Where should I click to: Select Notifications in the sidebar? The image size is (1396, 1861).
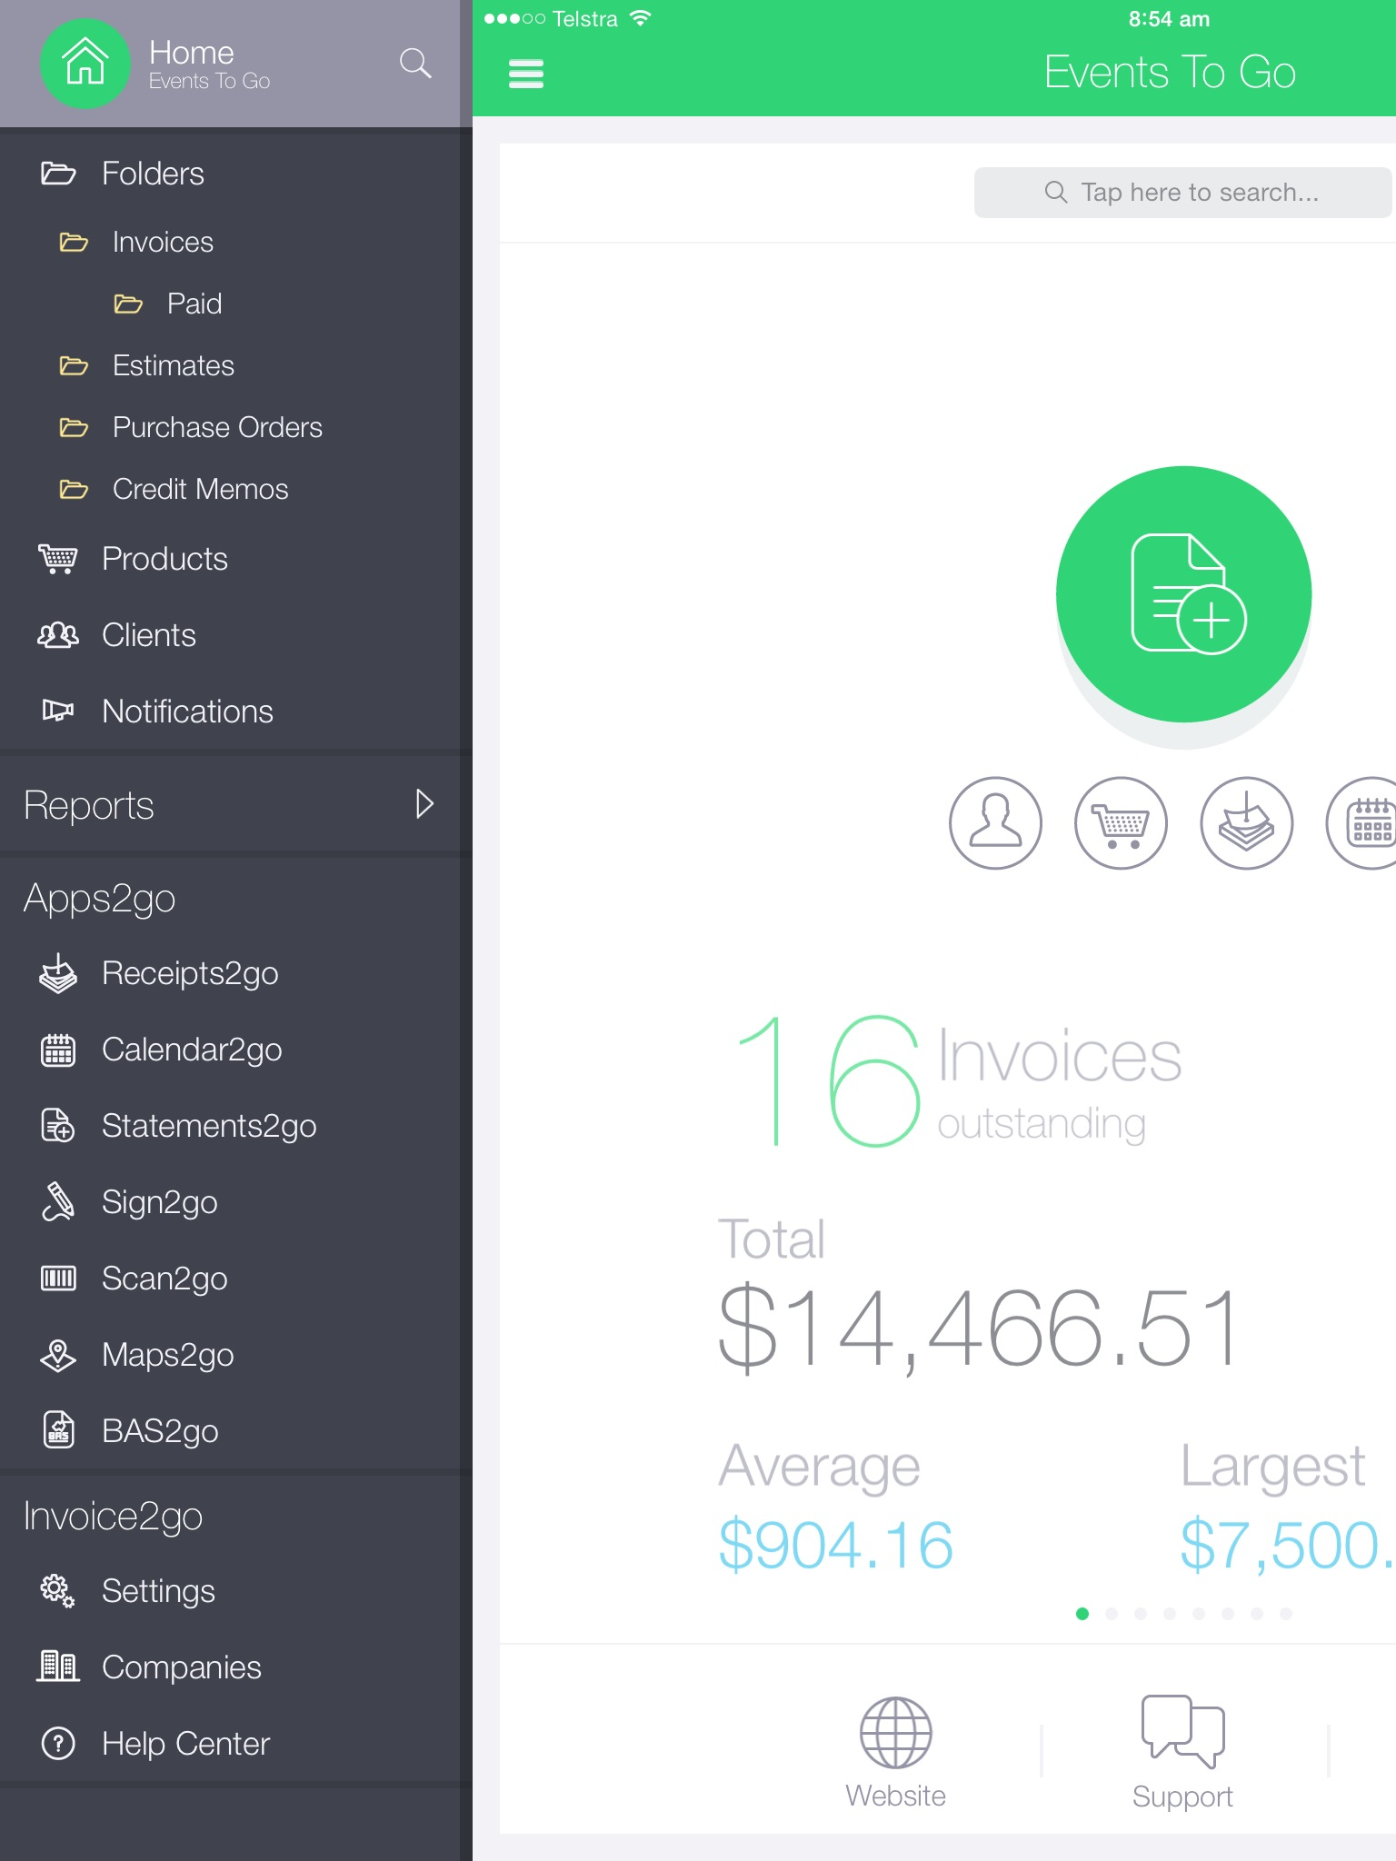tap(230, 712)
